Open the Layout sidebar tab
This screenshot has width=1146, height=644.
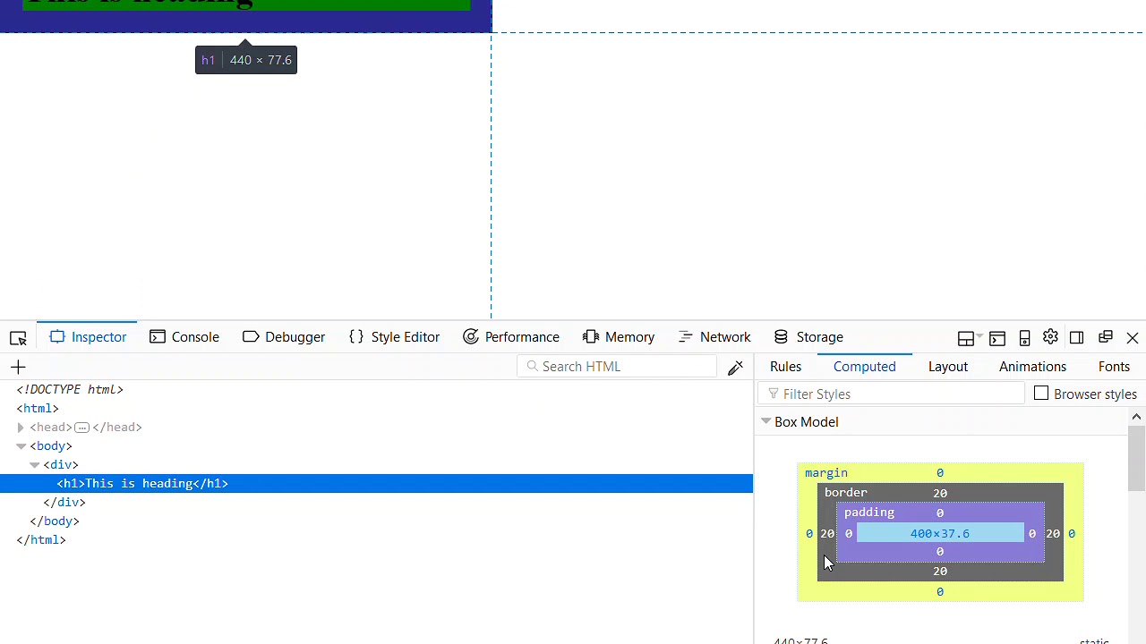click(x=947, y=367)
